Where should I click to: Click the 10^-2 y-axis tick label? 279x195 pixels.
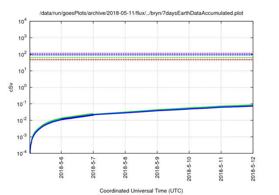coord(22,121)
